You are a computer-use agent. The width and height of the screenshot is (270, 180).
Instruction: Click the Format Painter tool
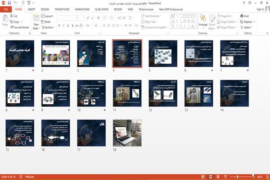point(19,28)
